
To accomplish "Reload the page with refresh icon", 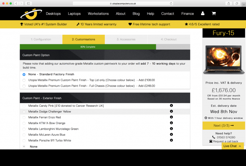I will click(171, 3).
